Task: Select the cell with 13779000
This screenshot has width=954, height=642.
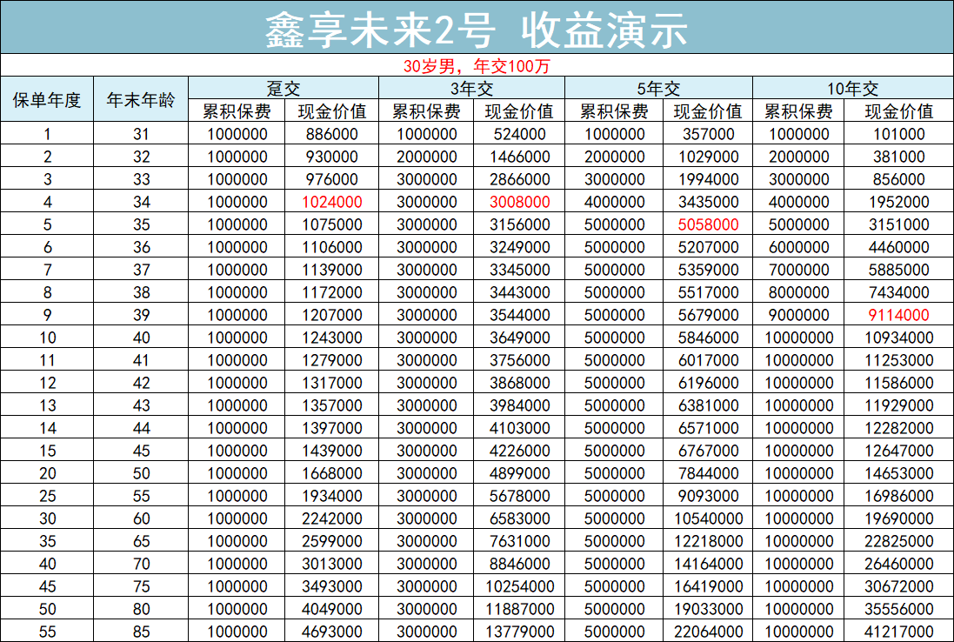Action: coord(519,632)
